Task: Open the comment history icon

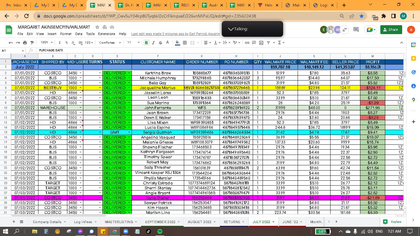Action: pos(356,29)
